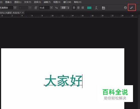Open the 选择(S) menu
140x109 pixels.
37,2
